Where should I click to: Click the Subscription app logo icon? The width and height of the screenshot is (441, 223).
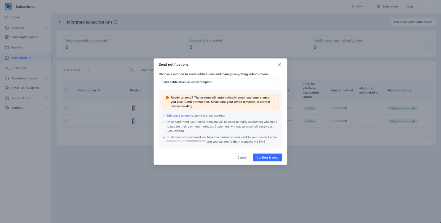tap(9, 6)
